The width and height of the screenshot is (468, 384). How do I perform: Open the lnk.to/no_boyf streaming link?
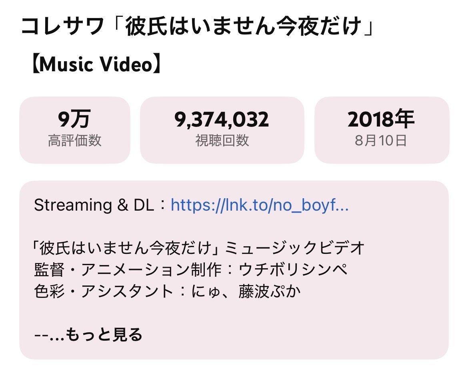pos(259,205)
